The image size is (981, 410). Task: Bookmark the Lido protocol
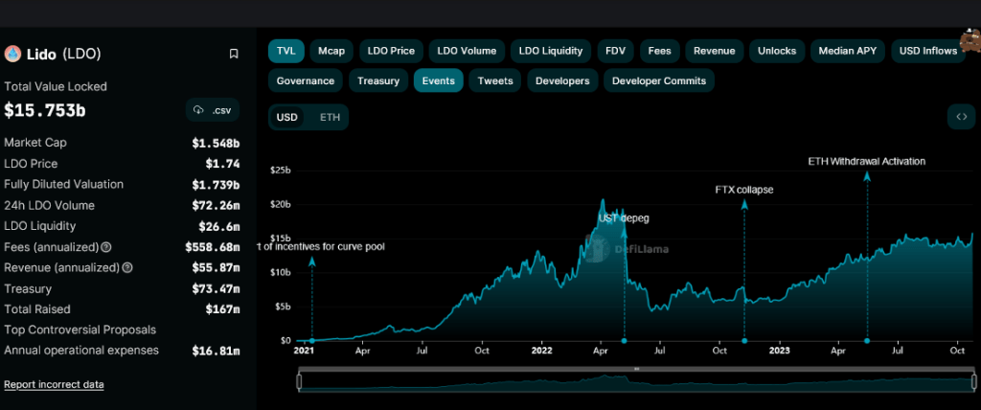coord(234,54)
